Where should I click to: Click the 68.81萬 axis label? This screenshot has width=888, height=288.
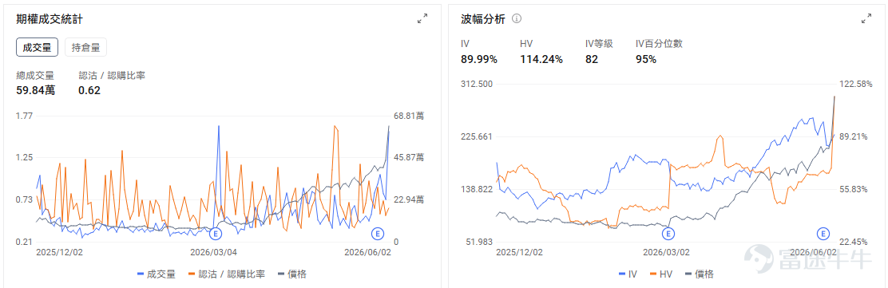click(409, 116)
